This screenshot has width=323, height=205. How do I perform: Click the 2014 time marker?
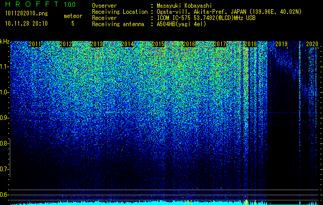(127, 44)
